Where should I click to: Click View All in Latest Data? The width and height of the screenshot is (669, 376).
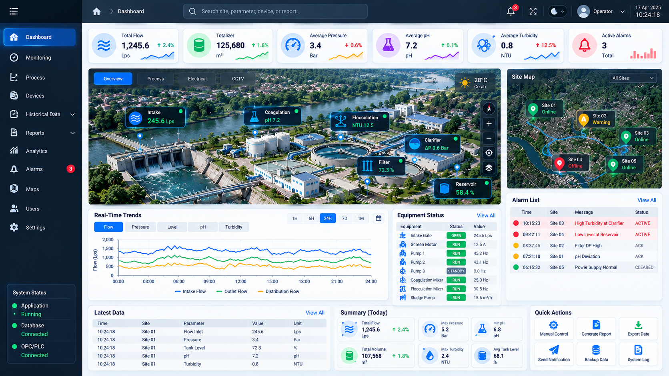pyautogui.click(x=315, y=313)
